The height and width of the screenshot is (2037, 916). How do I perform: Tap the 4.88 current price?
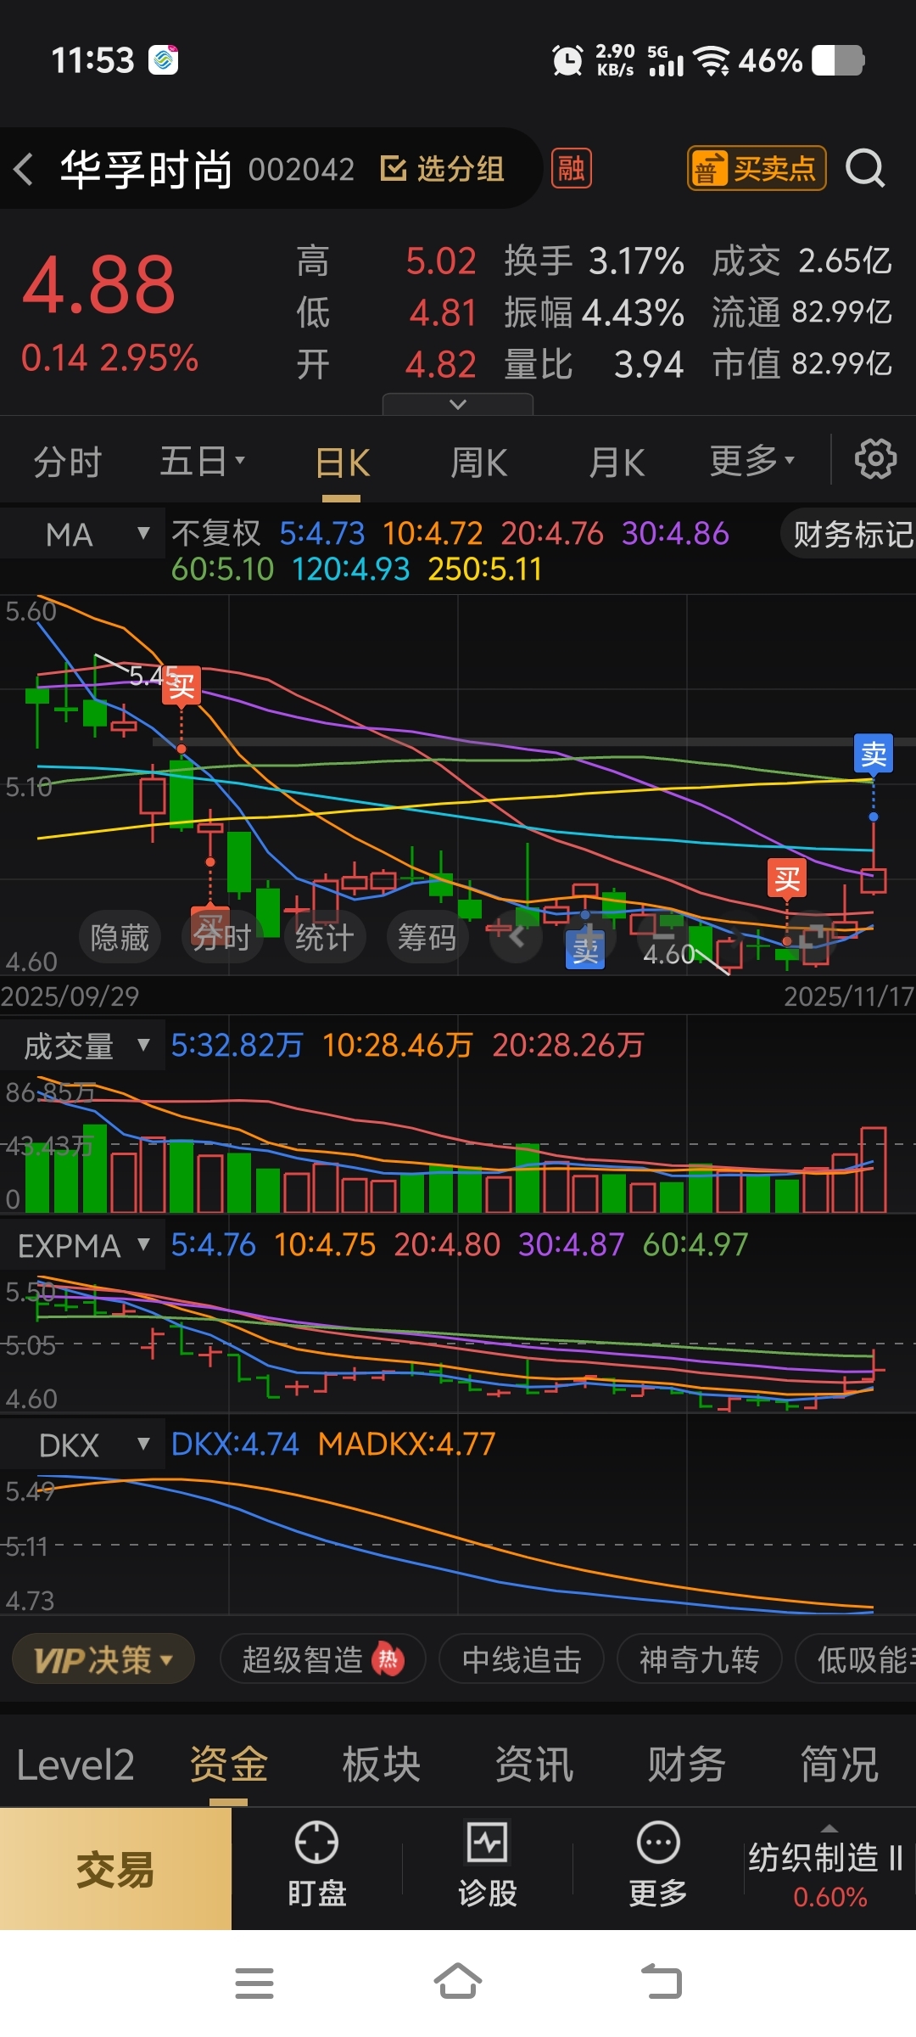point(98,285)
